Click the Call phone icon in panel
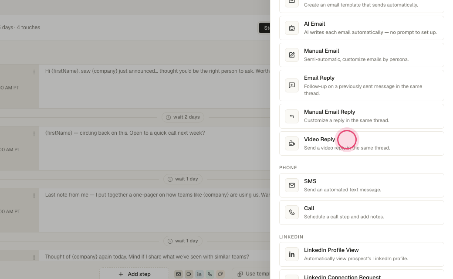This screenshot has height=279, width=453. (292, 212)
